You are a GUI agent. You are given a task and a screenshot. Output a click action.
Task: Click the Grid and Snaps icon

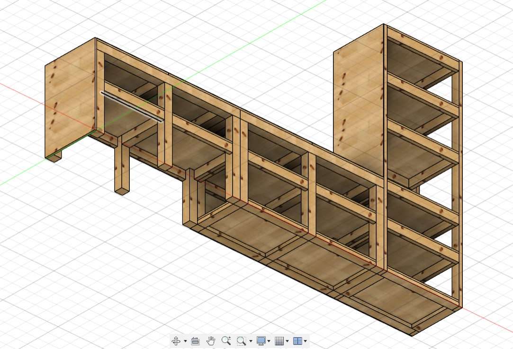pos(279,340)
